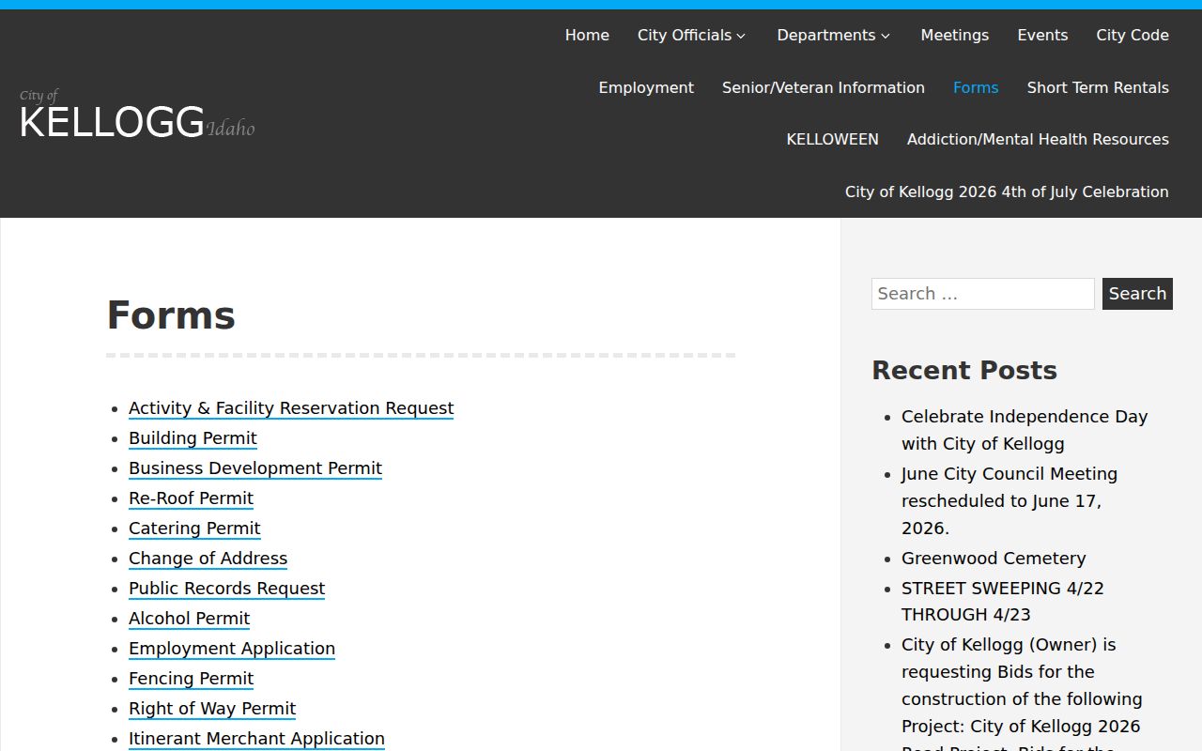This screenshot has height=751, width=1202.
Task: Select the highlighted Forms nav item
Action: (x=976, y=87)
